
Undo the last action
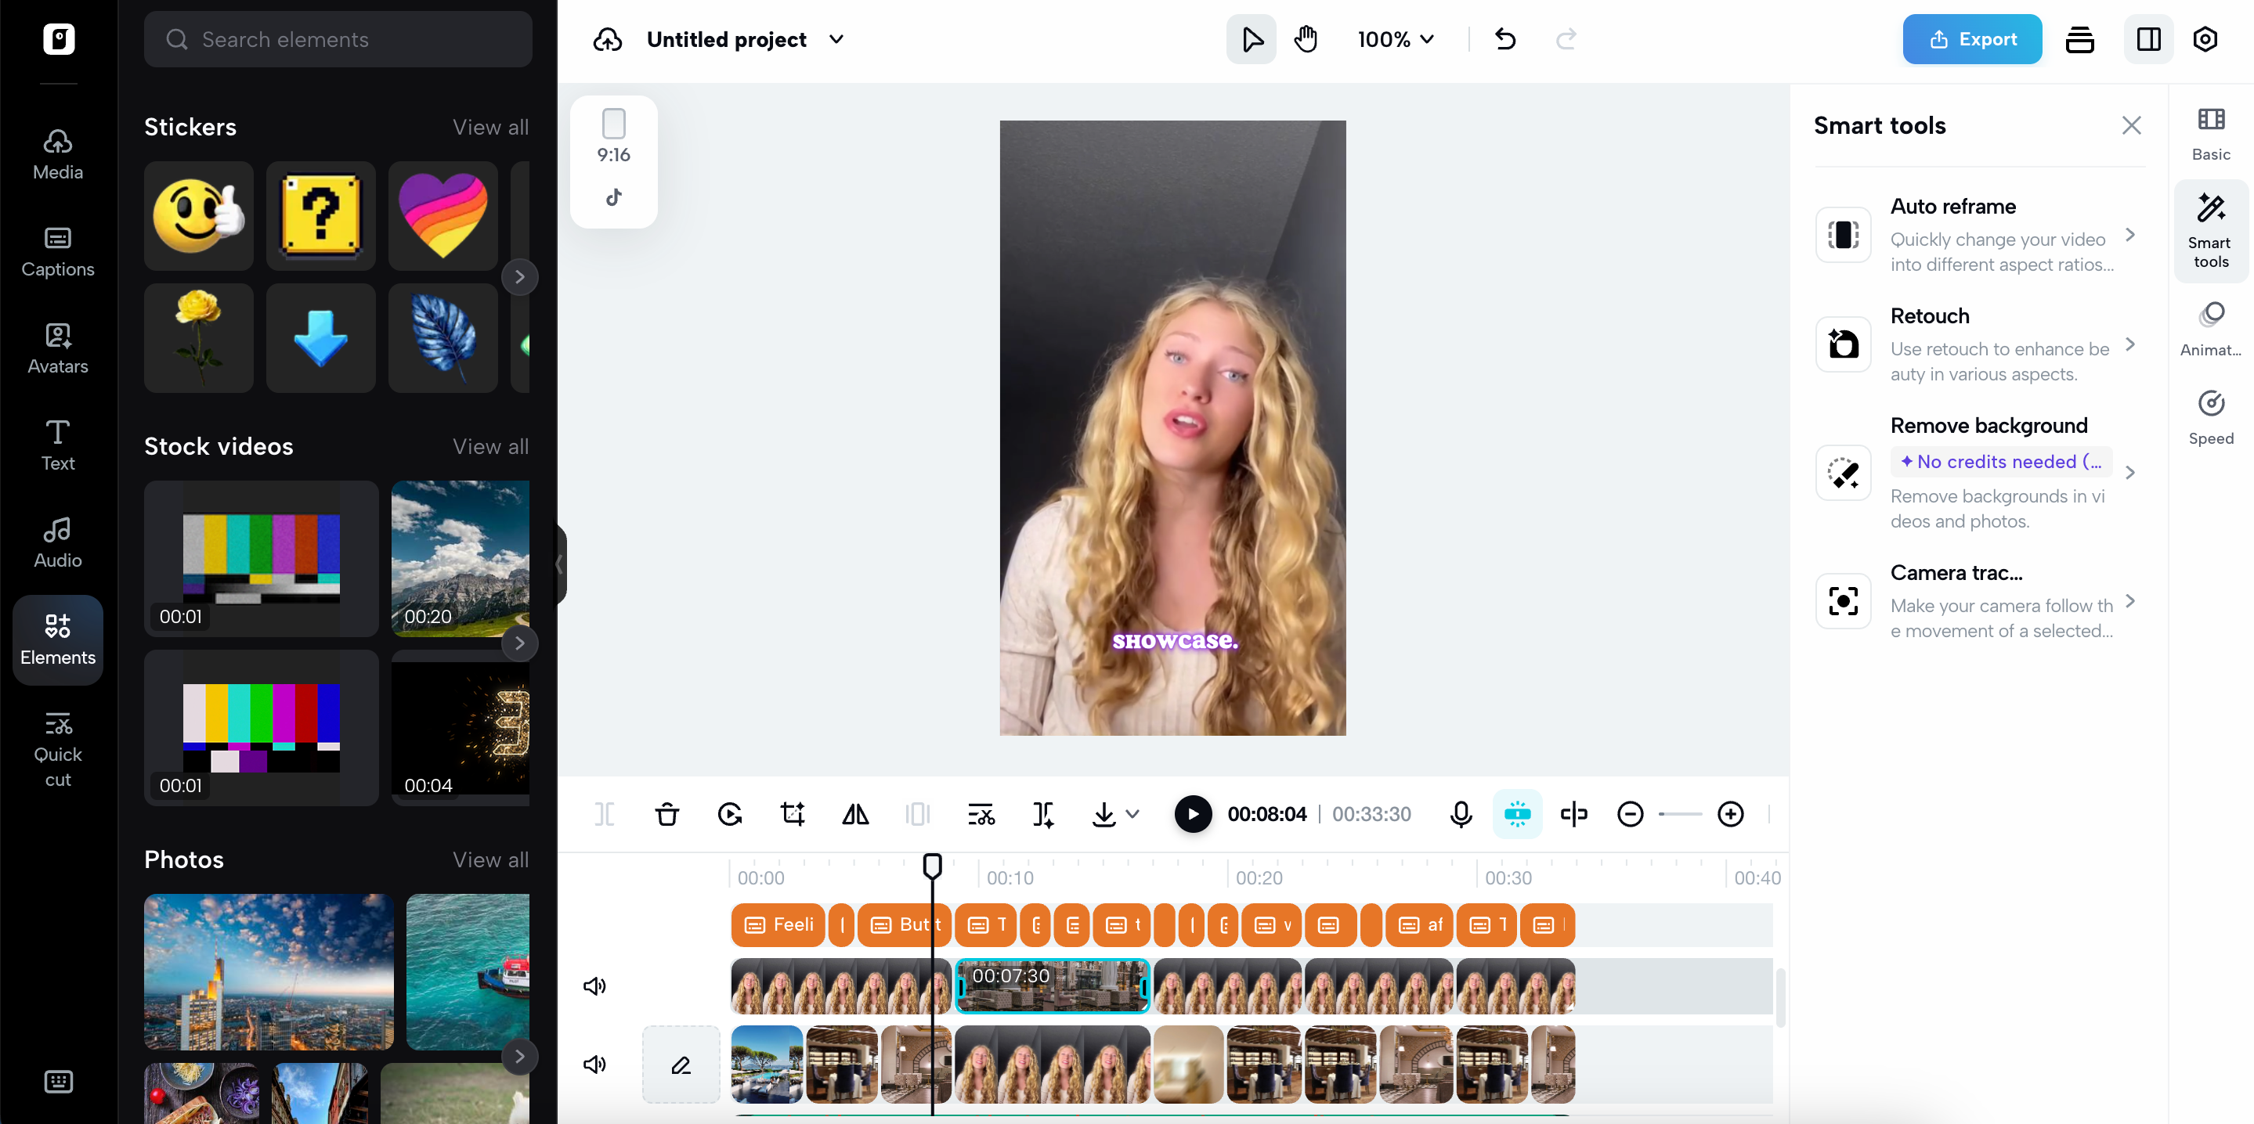(x=1505, y=38)
